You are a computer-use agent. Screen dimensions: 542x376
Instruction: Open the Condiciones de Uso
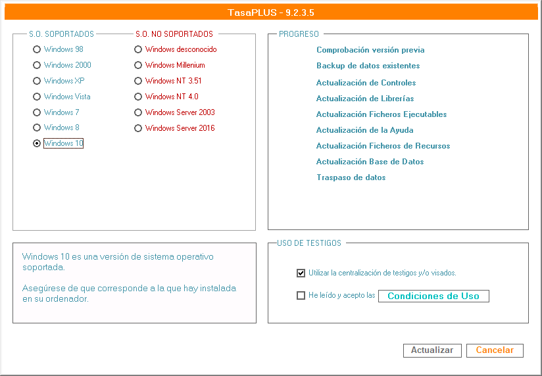(x=433, y=296)
